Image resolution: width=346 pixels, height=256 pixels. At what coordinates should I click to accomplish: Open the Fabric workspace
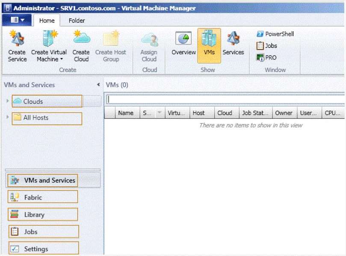point(43,197)
